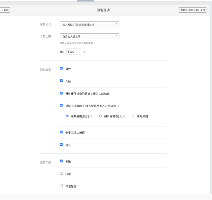Open the 设备协议 dropdown

[89, 24]
